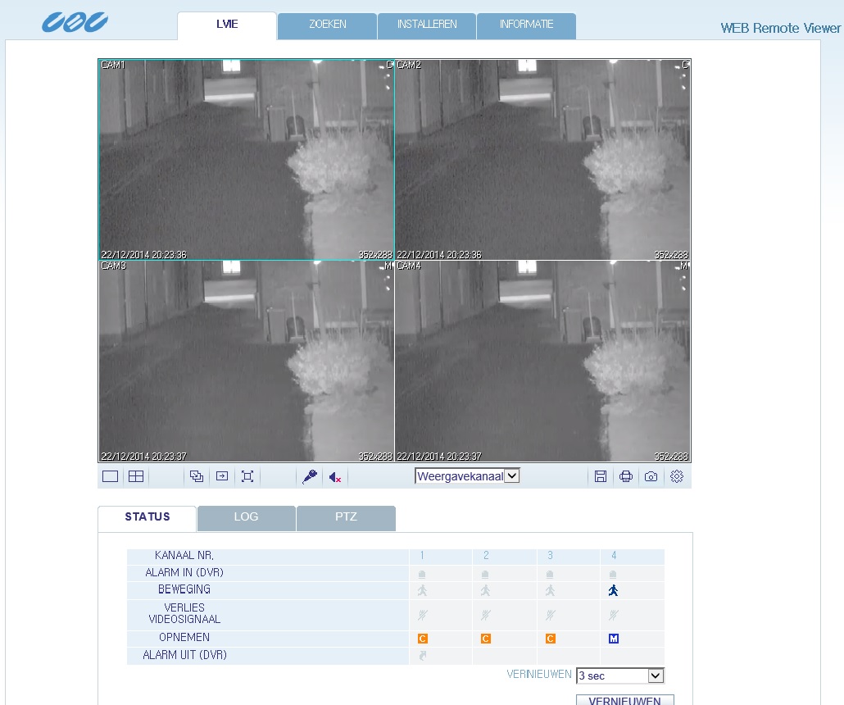This screenshot has width=844, height=705.
Task: Click the BEWEGING row label
Action: [x=184, y=589]
